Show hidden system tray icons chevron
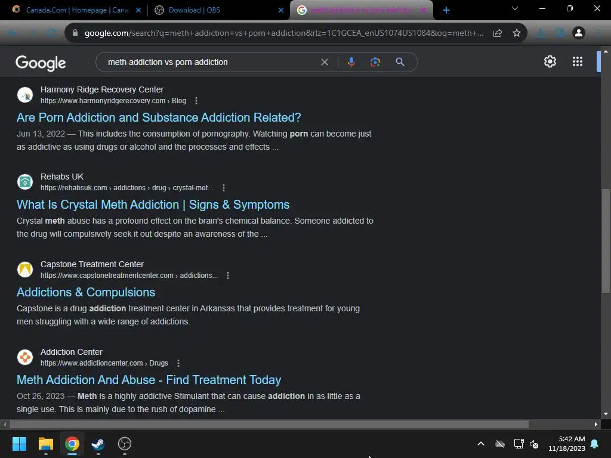This screenshot has width=611, height=458. click(x=481, y=444)
